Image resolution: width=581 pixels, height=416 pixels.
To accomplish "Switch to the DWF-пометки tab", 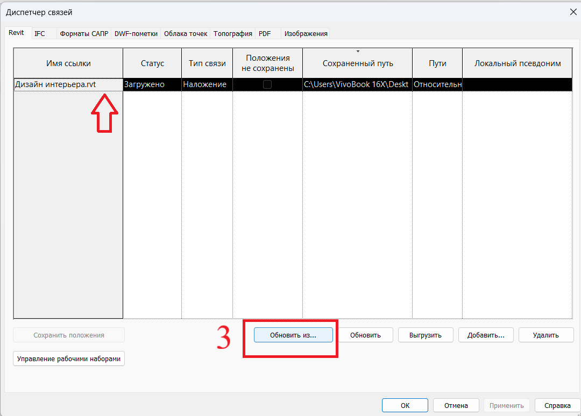I will click(136, 34).
